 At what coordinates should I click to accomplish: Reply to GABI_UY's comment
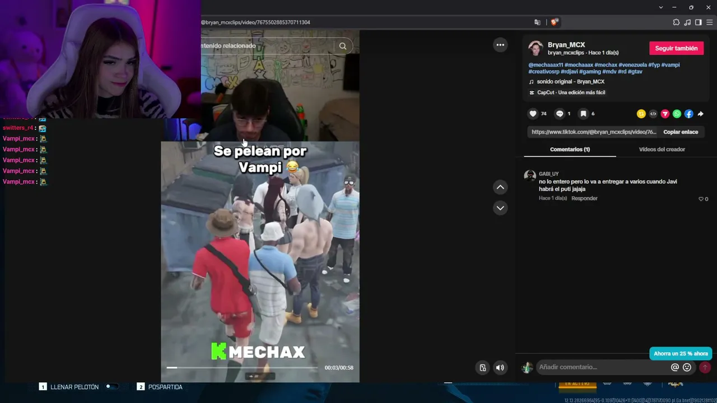click(x=584, y=198)
